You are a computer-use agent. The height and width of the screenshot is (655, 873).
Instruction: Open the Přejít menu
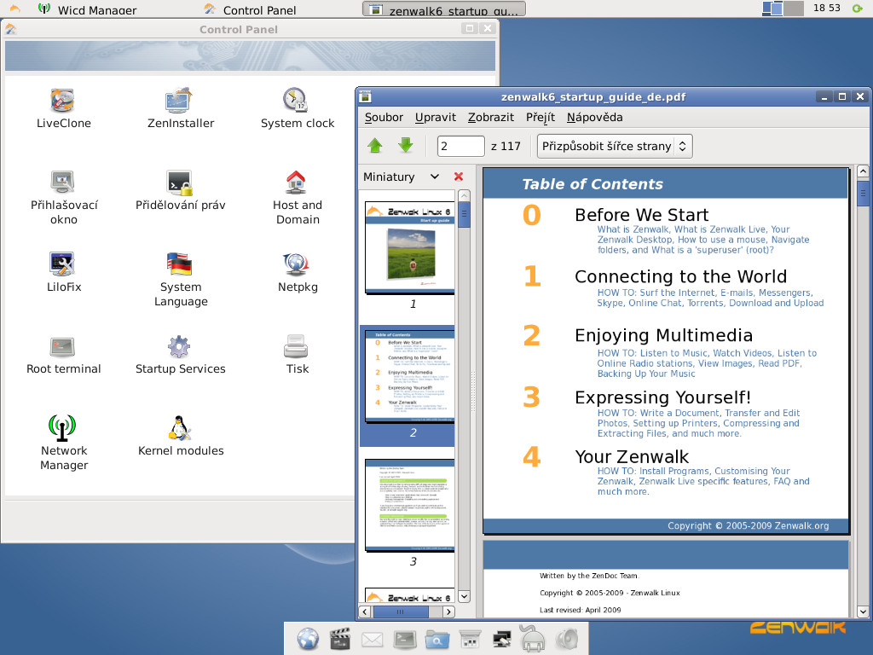(540, 117)
